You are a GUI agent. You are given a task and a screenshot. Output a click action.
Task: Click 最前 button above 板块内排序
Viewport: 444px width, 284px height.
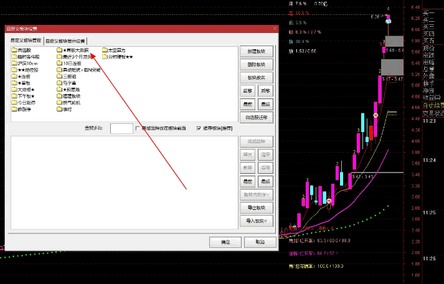tap(248, 181)
